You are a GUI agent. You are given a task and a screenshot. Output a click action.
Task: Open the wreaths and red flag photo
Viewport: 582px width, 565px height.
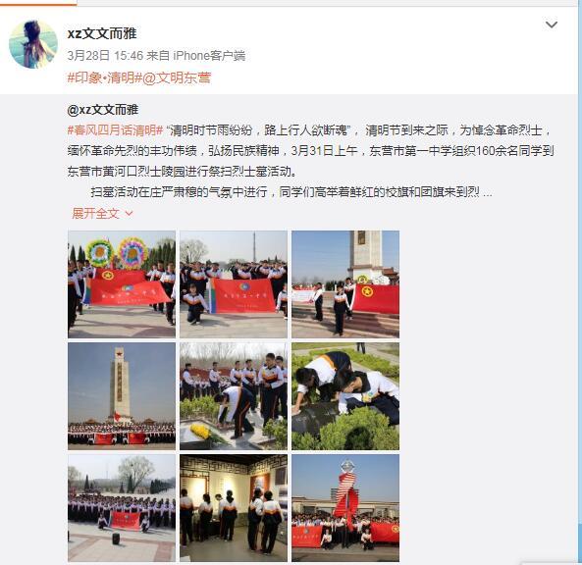(x=122, y=284)
